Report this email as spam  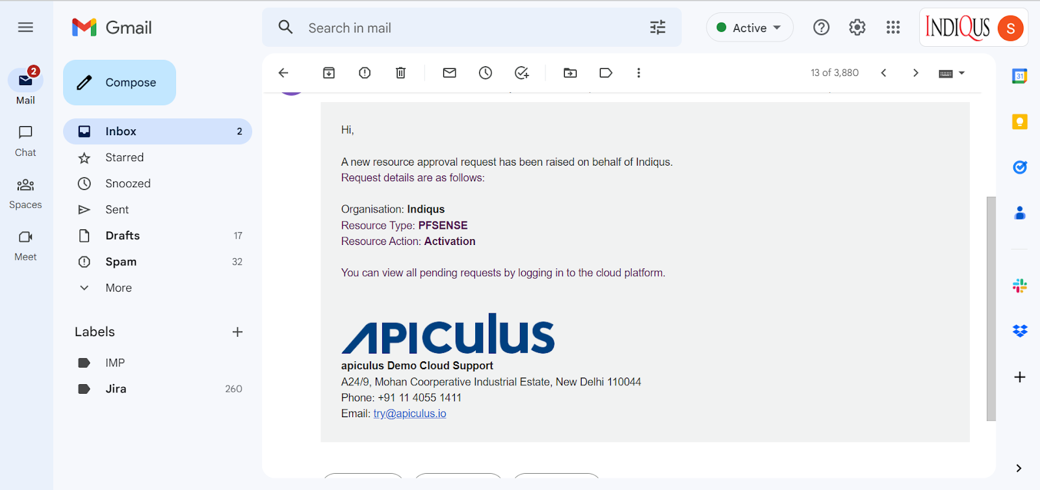point(365,73)
